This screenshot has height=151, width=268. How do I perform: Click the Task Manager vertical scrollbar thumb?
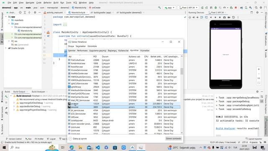pos(181,71)
